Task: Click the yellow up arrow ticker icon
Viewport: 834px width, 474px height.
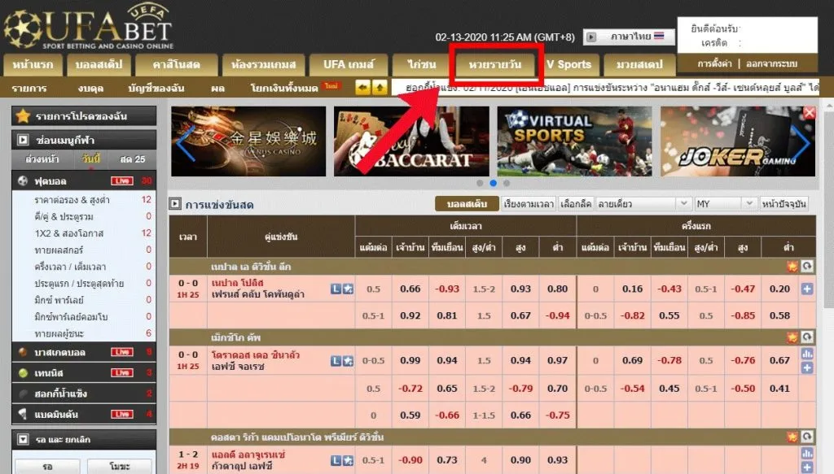Action: 380,88
